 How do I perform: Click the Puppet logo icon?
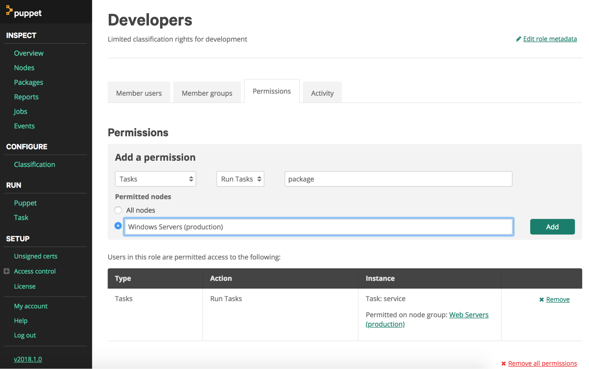(9, 10)
